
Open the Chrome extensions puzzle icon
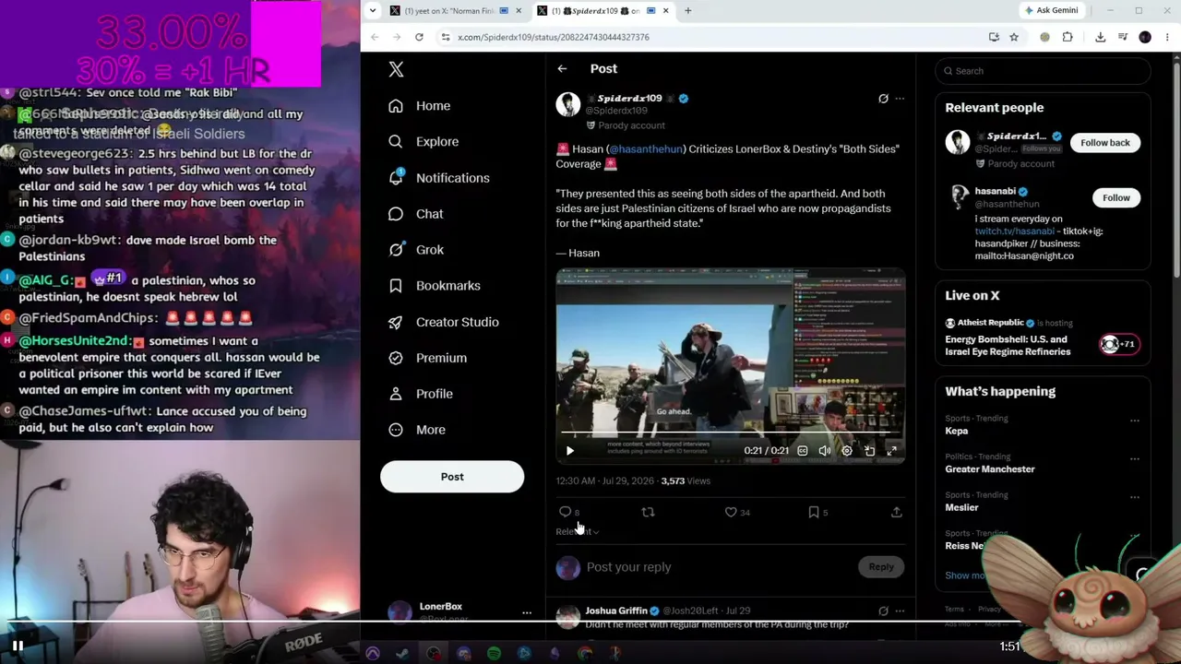tap(1068, 37)
